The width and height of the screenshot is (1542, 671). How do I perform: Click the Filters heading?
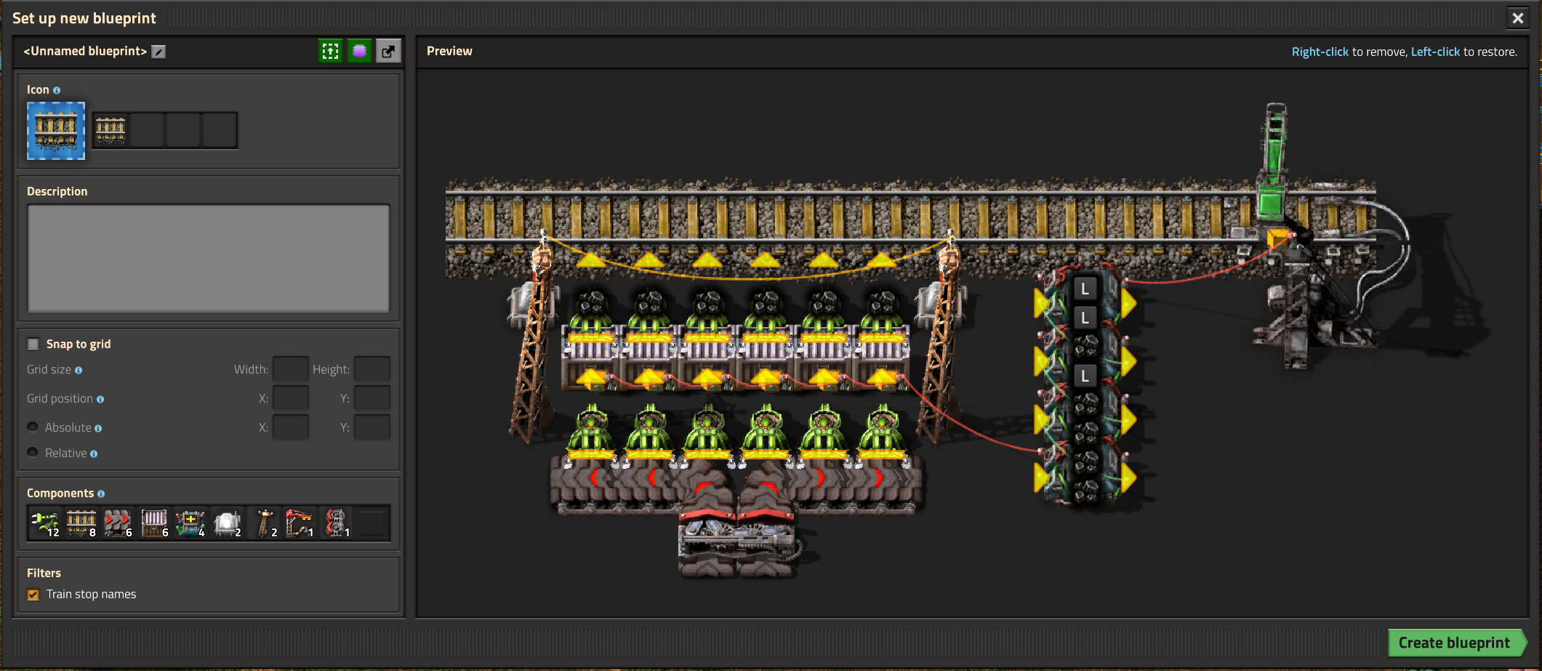pos(44,573)
